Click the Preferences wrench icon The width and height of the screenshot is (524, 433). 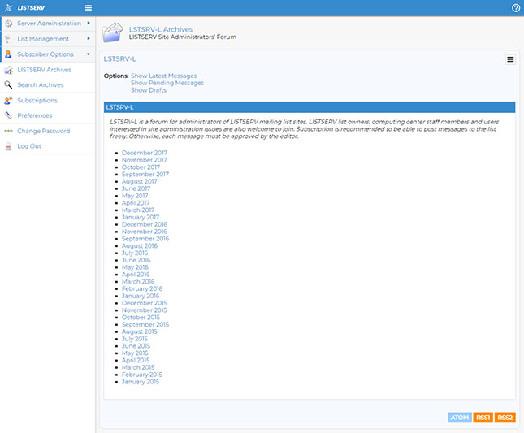[8, 115]
